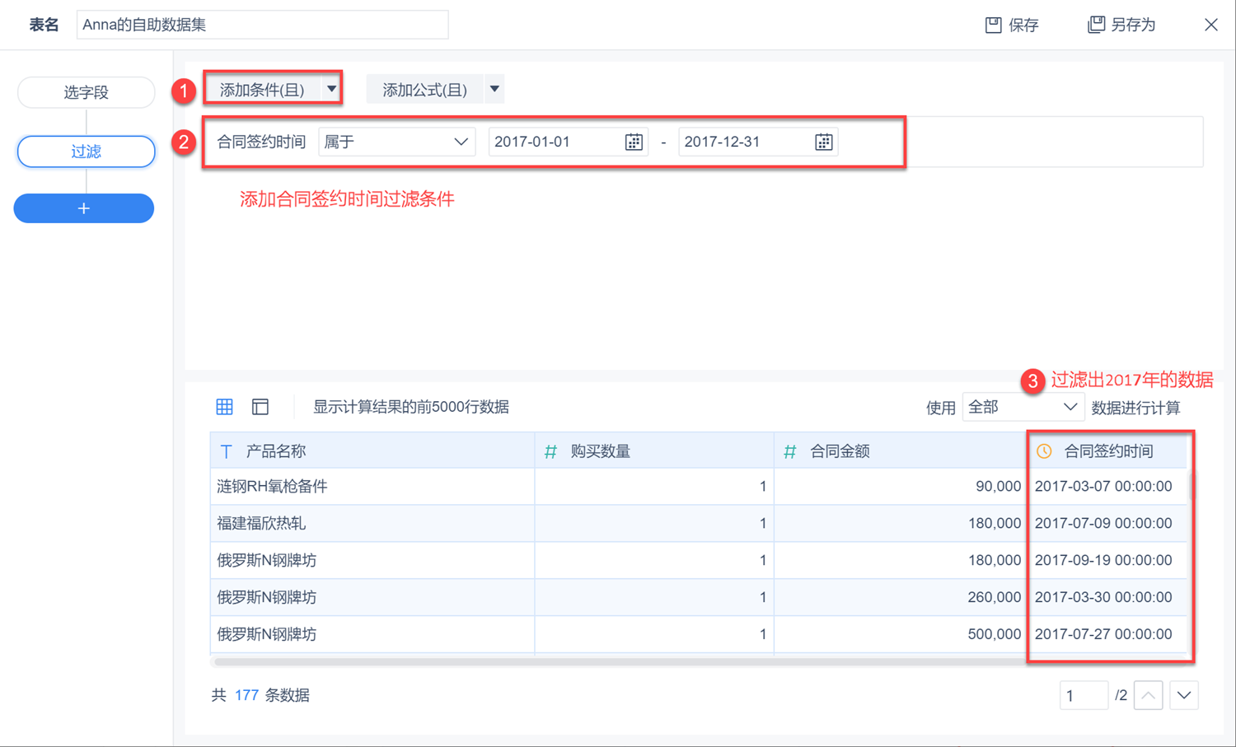Click the horizontal scrollbar under the table
This screenshot has width=1236, height=747.
[x=618, y=661]
